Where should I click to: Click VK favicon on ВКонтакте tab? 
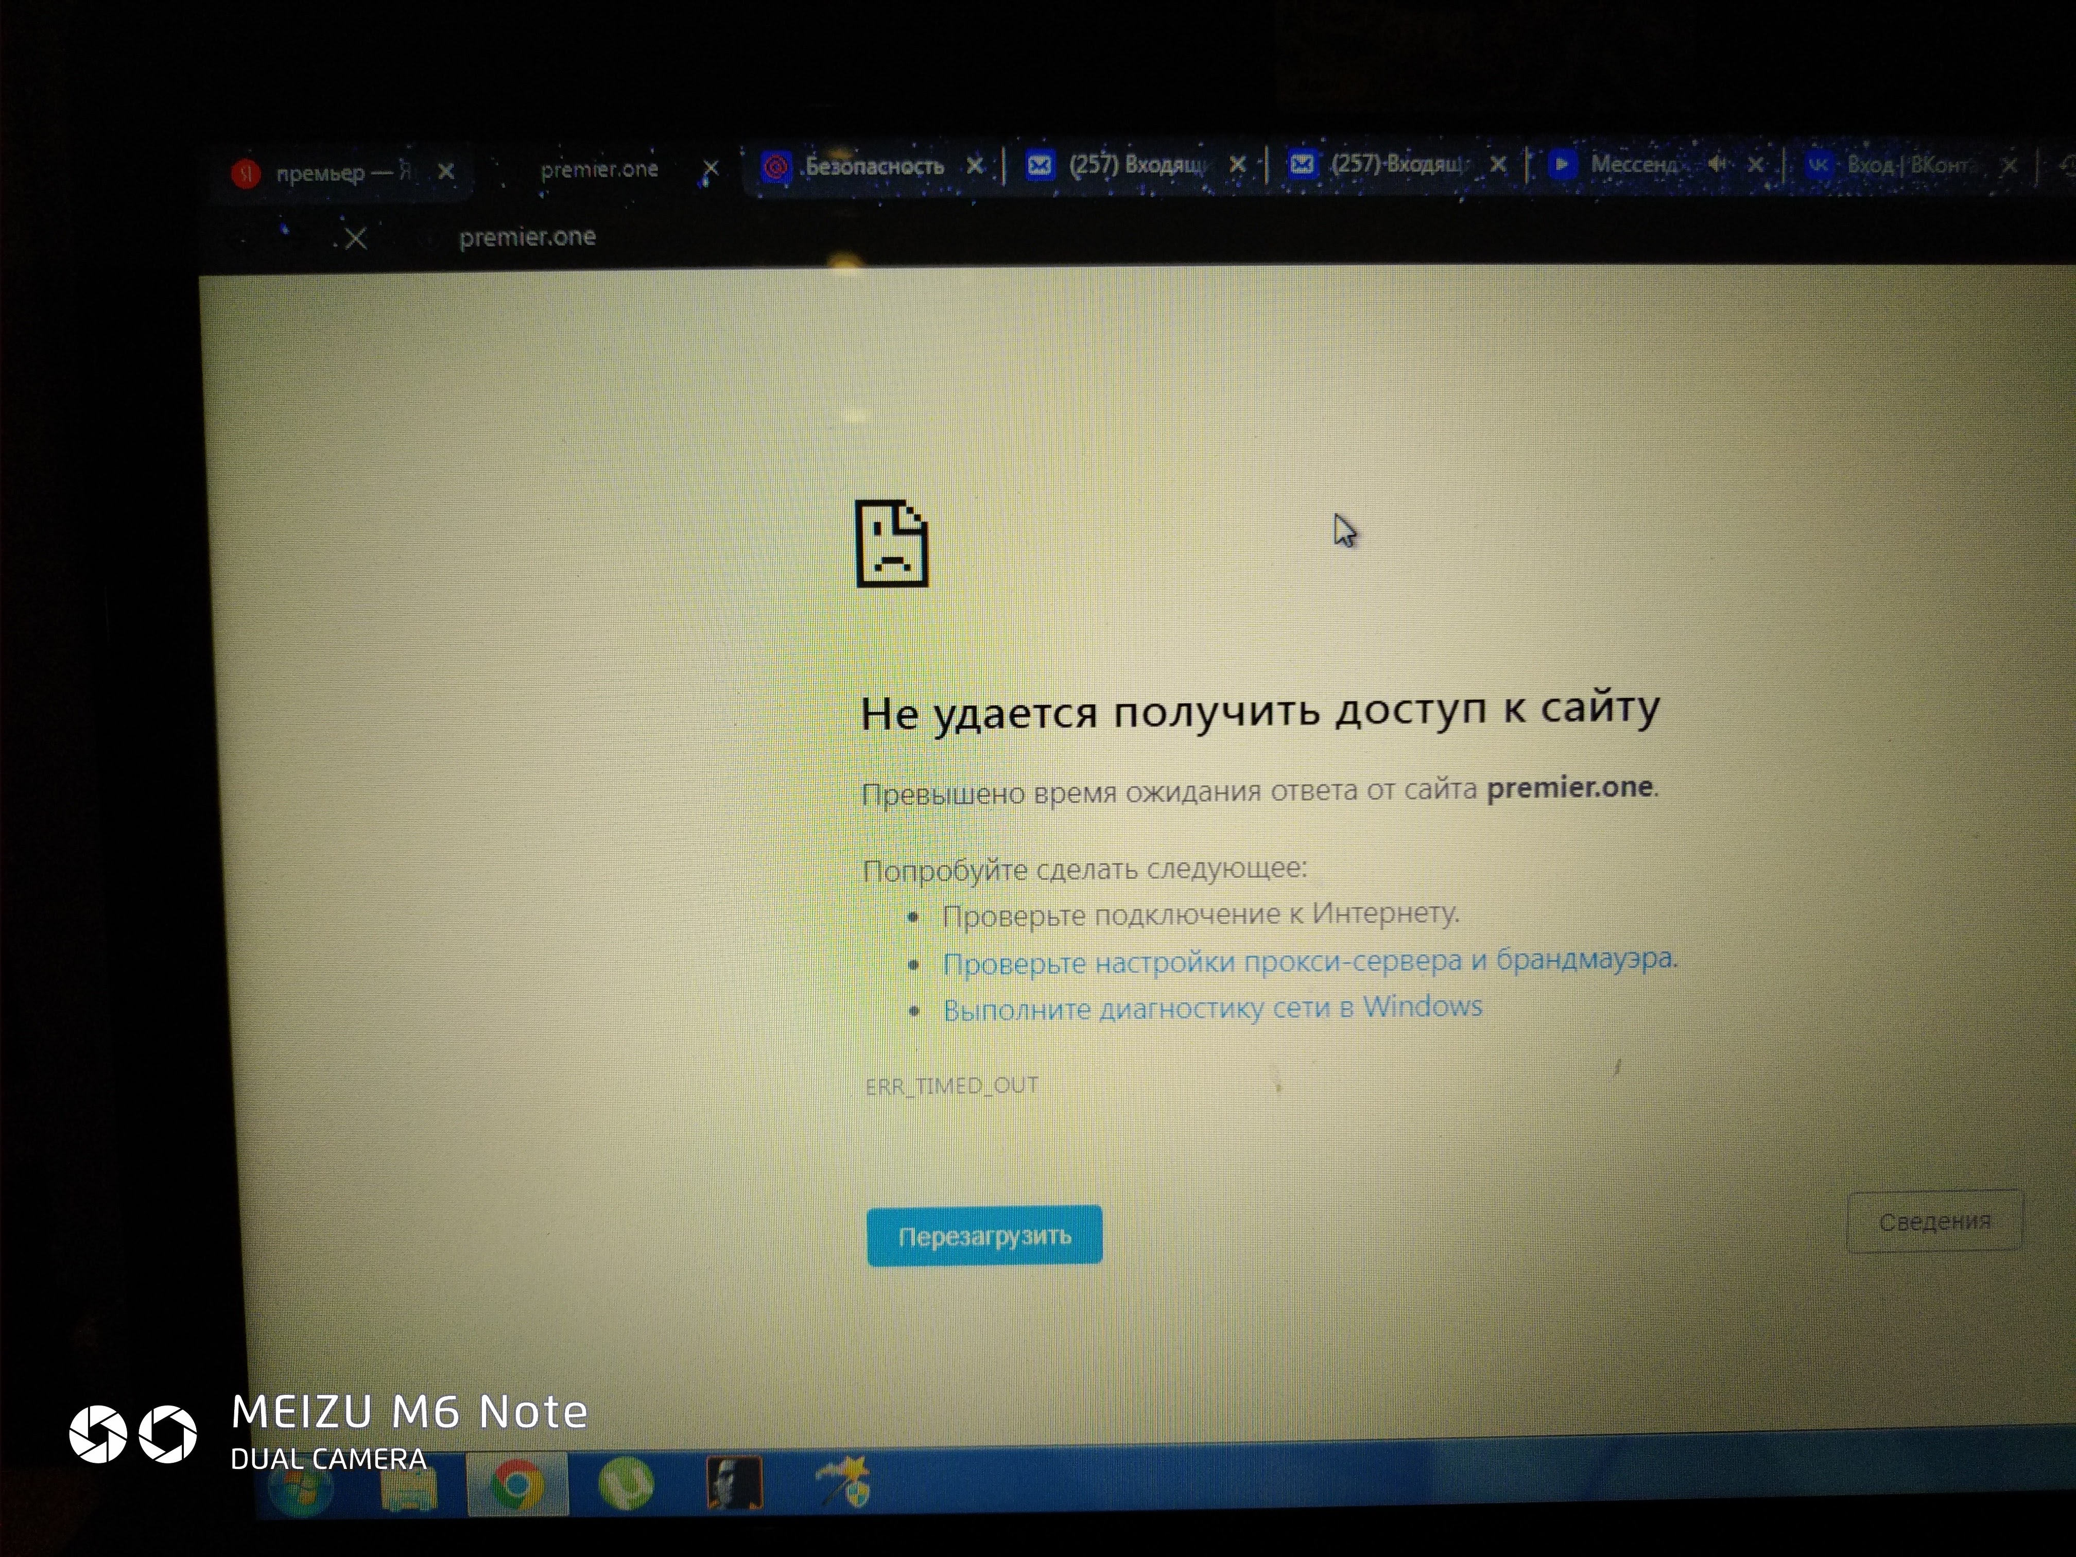pos(1818,165)
